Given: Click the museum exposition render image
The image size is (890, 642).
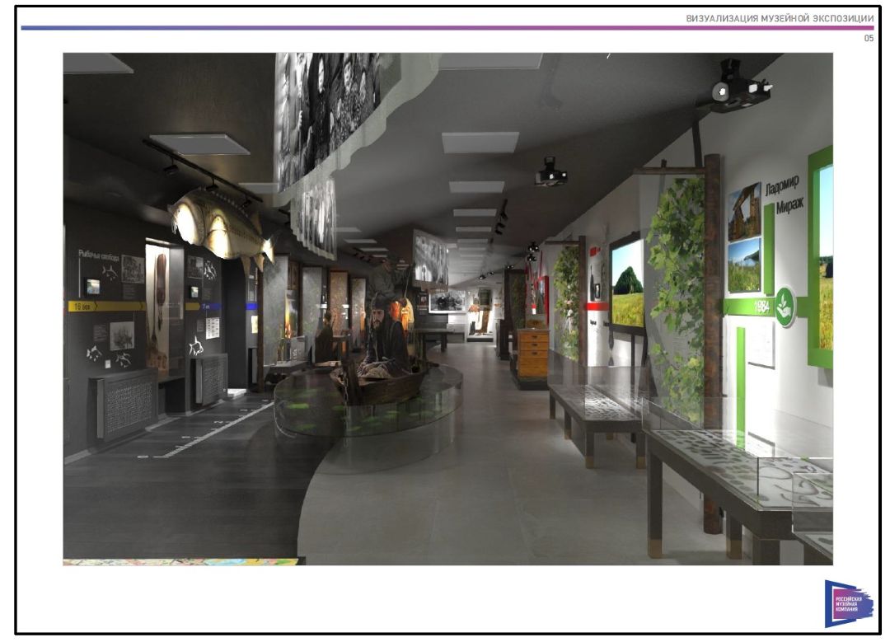Looking at the screenshot, I should 447,309.
